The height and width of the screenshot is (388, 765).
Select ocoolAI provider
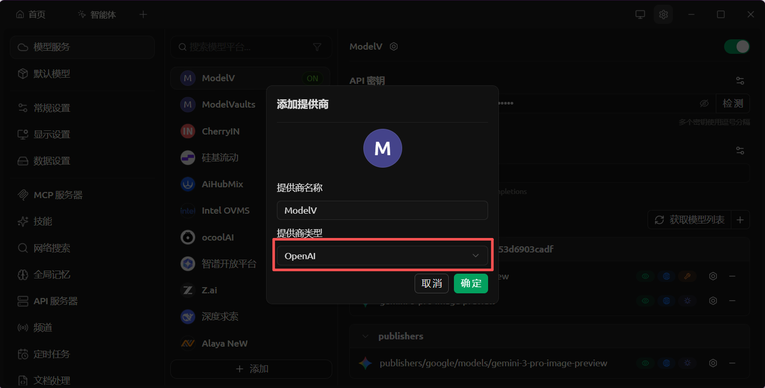pos(251,237)
